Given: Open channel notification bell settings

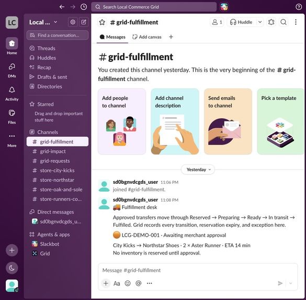Looking at the screenshot, I should coord(271,22).
